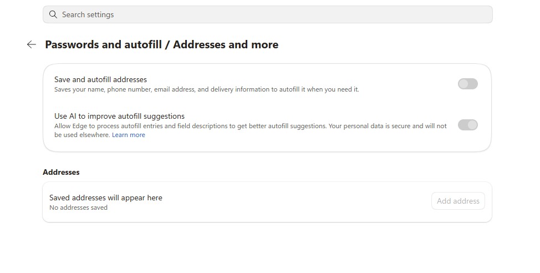This screenshot has height=273, width=540.
Task: Click the Save and autofill addresses label
Action: (100, 80)
